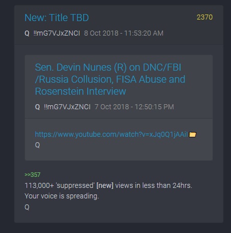
Task: Click the tripcode !!mG7VJxZNCI next to 8 Oct date
Action: tap(57, 33)
